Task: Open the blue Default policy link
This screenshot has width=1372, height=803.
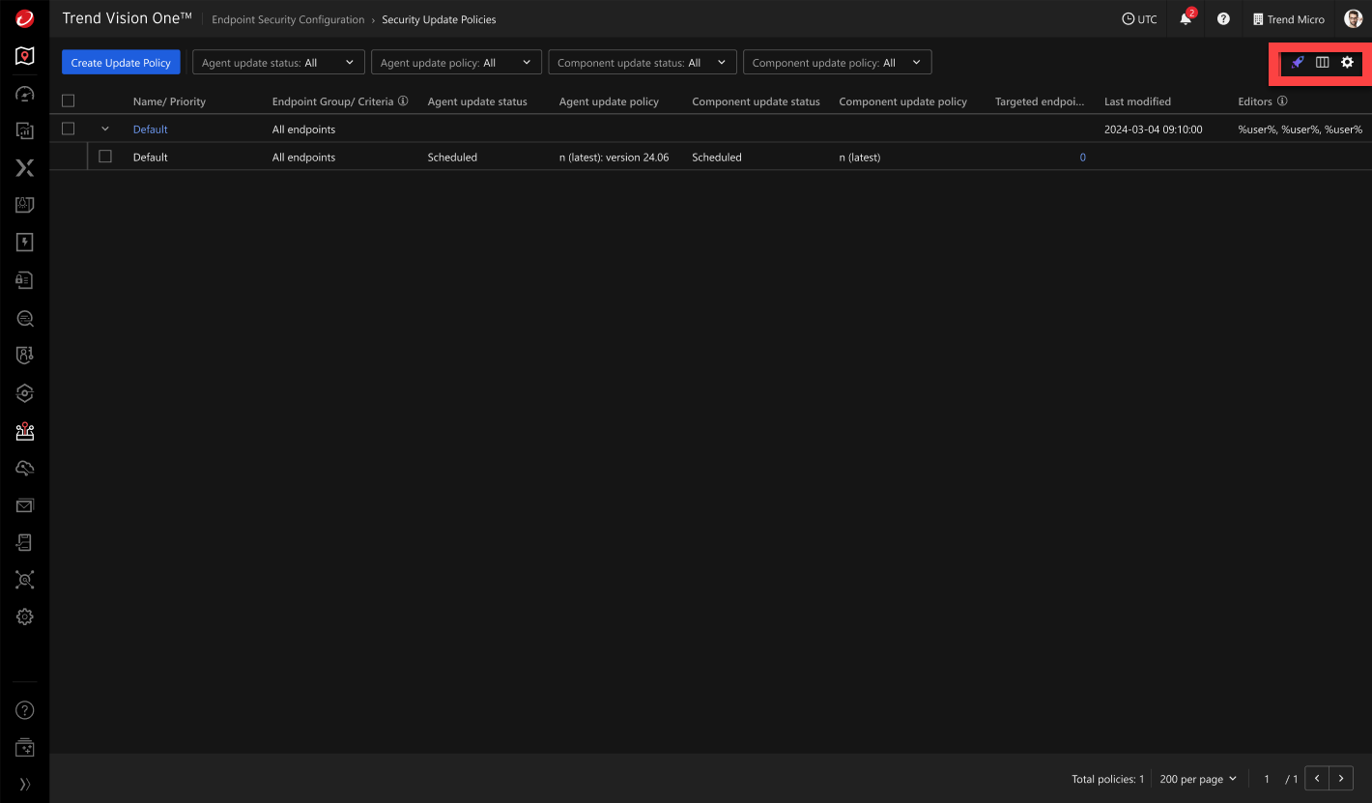Action: [x=150, y=129]
